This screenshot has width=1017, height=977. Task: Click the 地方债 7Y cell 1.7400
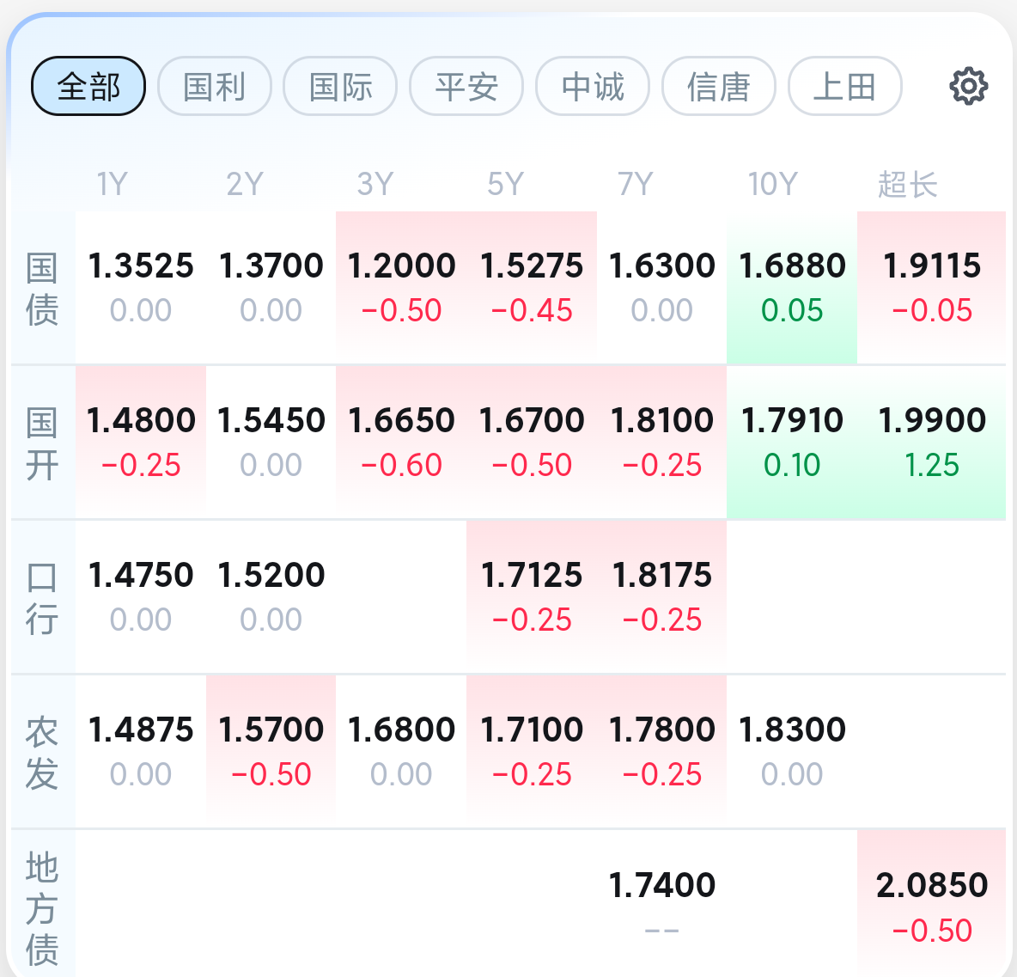661,904
